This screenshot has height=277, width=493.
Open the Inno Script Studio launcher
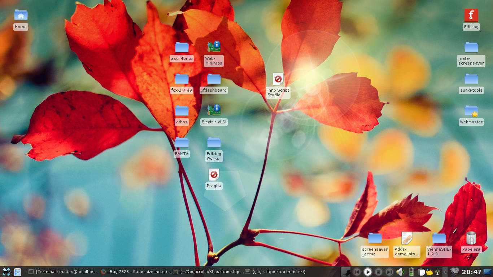click(278, 79)
